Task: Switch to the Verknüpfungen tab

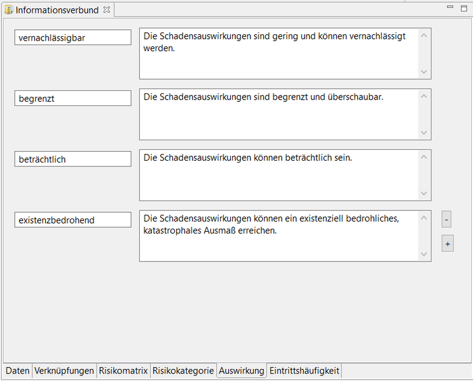Action: coord(64,370)
